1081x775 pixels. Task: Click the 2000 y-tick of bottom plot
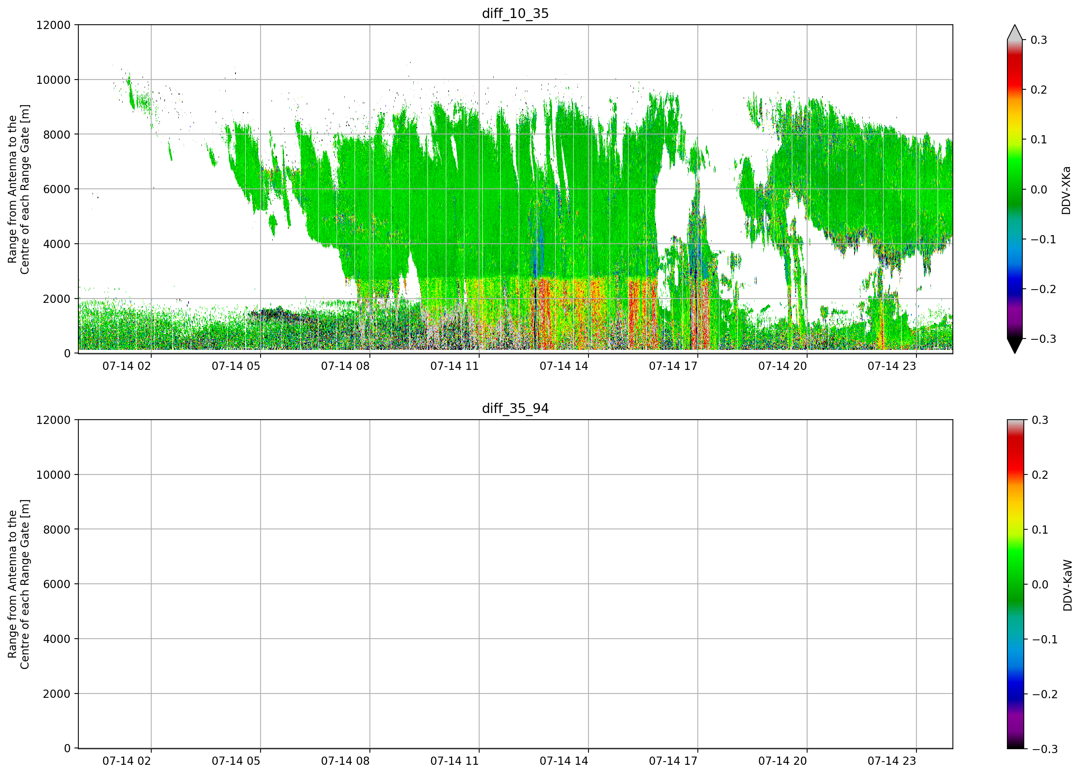click(x=57, y=694)
